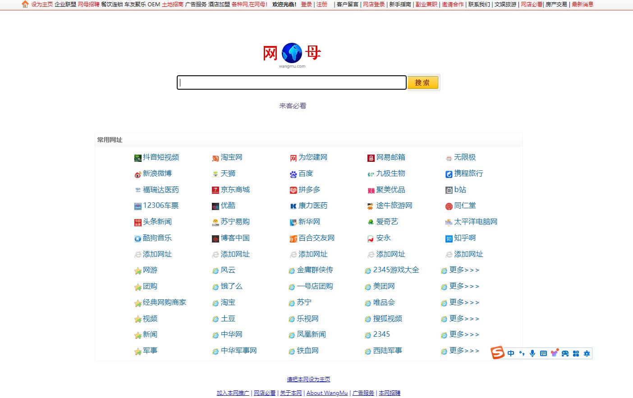Open the 2345游戏大全 link
633x398 pixels.
click(396, 270)
